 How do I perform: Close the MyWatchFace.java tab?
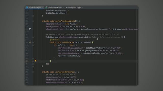tap(43, 7)
